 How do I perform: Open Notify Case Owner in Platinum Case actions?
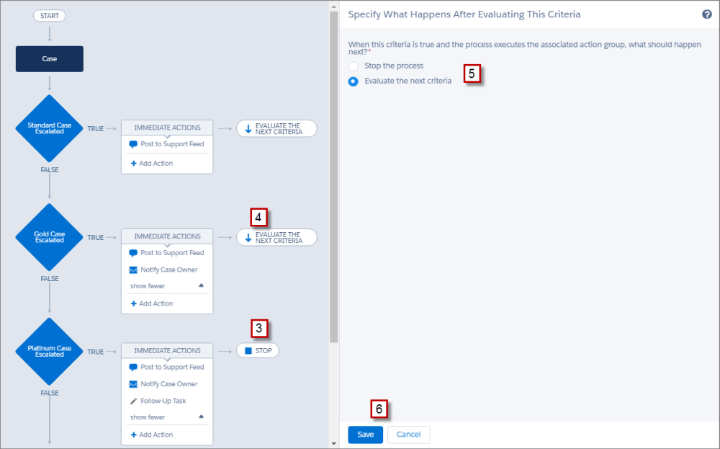tap(169, 384)
